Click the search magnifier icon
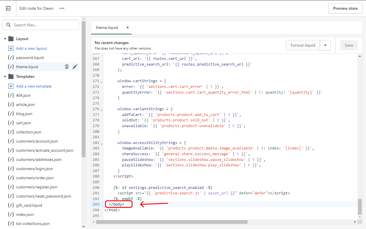This screenshot has height=229, width=366. click(9, 25)
